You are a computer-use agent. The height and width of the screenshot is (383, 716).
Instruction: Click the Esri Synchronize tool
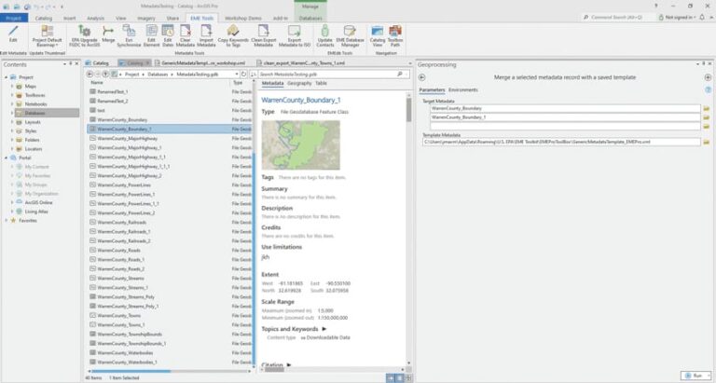pyautogui.click(x=129, y=35)
